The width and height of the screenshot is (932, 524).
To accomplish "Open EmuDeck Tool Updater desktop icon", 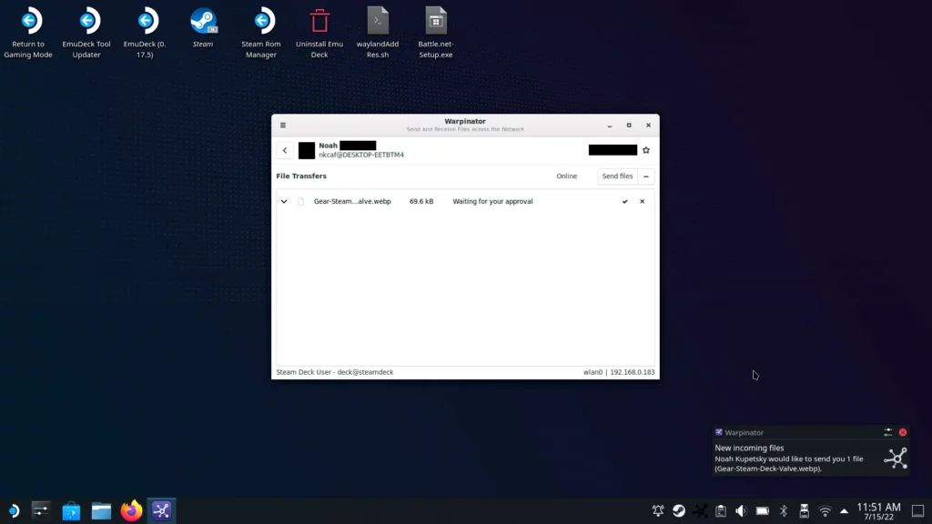I will tap(86, 33).
